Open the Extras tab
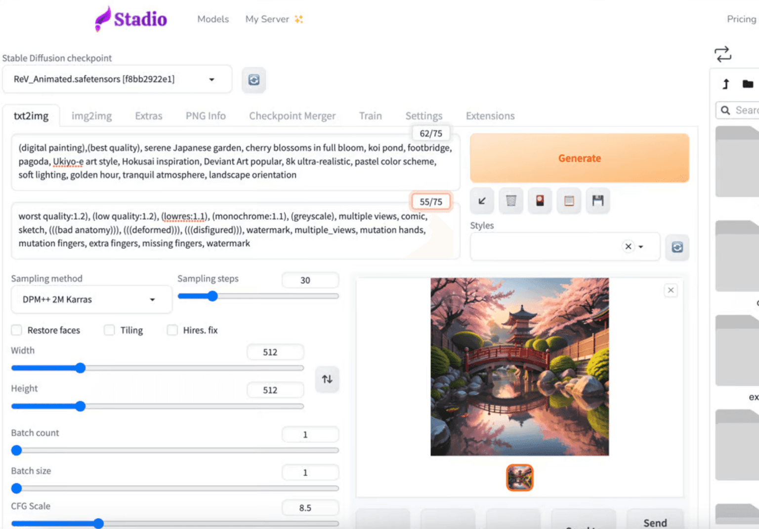This screenshot has height=529, width=759. click(x=149, y=116)
